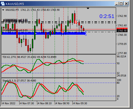Click the 24.0518 TDI scale value
This screenshot has width=133, height=109.
[121, 76]
